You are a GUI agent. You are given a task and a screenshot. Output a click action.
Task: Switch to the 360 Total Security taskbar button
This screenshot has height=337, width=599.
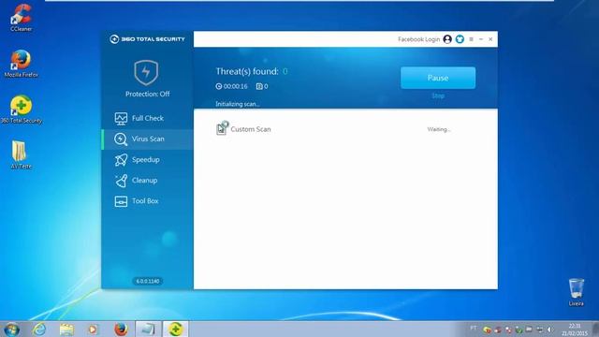coord(175,329)
